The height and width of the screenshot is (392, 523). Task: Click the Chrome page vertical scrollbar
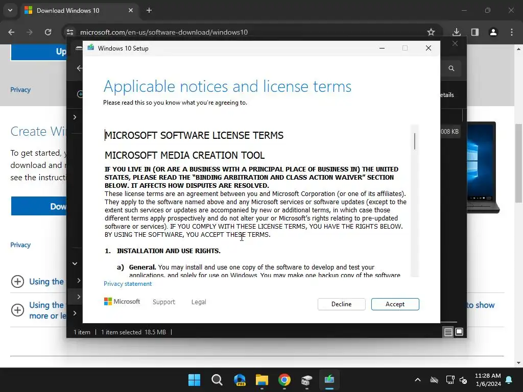click(x=518, y=163)
